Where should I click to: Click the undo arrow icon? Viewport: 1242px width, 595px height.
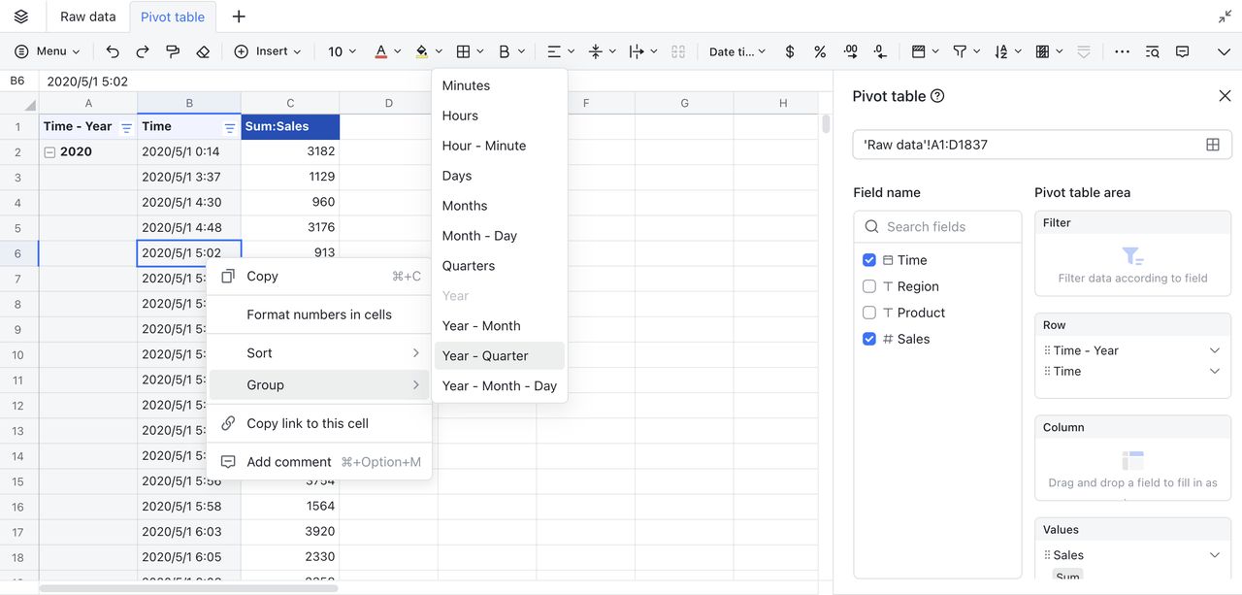[113, 51]
